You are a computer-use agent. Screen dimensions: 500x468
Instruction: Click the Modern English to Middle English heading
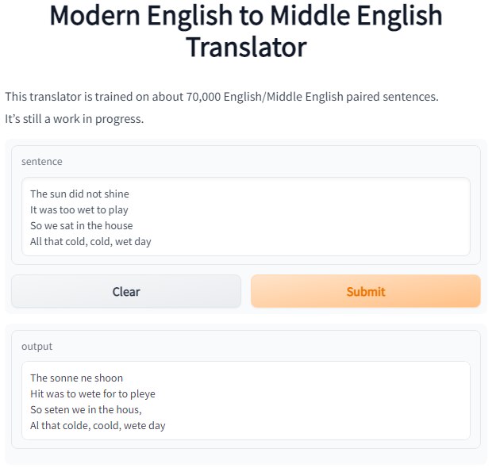coord(246,31)
